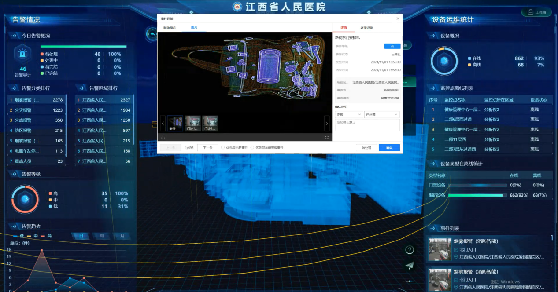Select the 优先显示高等级事件 radio option
This screenshot has width=558, height=292.
252,148
